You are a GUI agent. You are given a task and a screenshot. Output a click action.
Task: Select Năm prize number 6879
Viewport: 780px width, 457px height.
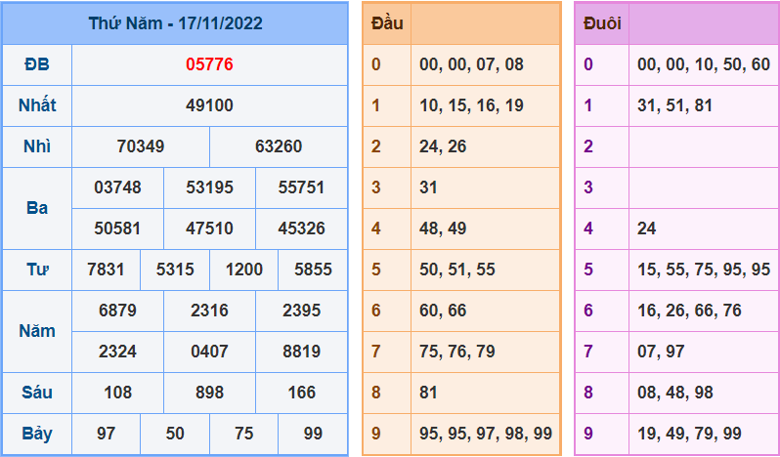click(118, 311)
